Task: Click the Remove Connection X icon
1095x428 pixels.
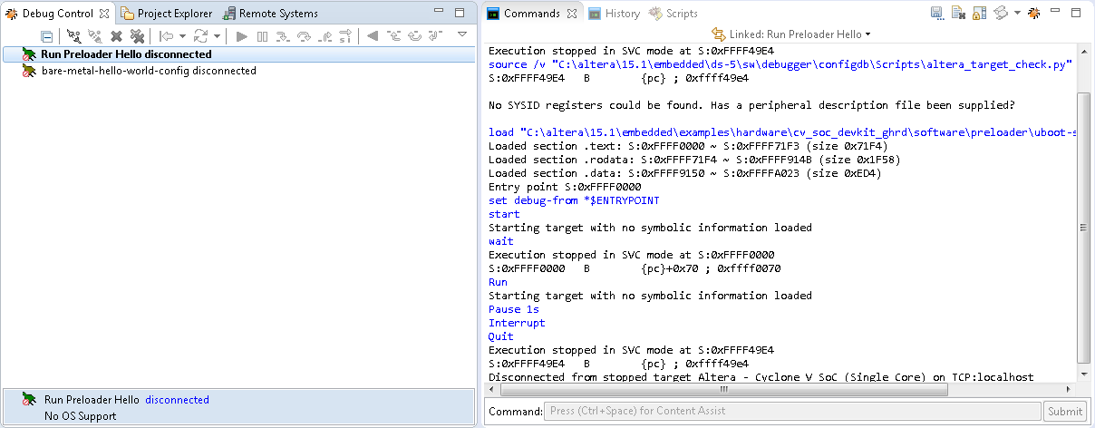Action: (x=116, y=36)
